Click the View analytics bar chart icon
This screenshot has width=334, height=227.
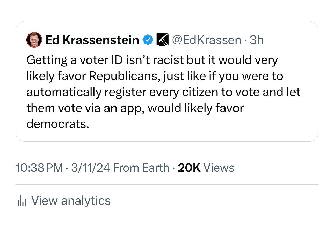tap(22, 201)
